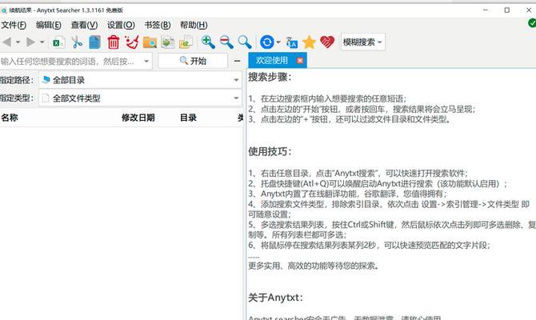
Task: Click the red trash delete icon
Action: pyautogui.click(x=113, y=42)
